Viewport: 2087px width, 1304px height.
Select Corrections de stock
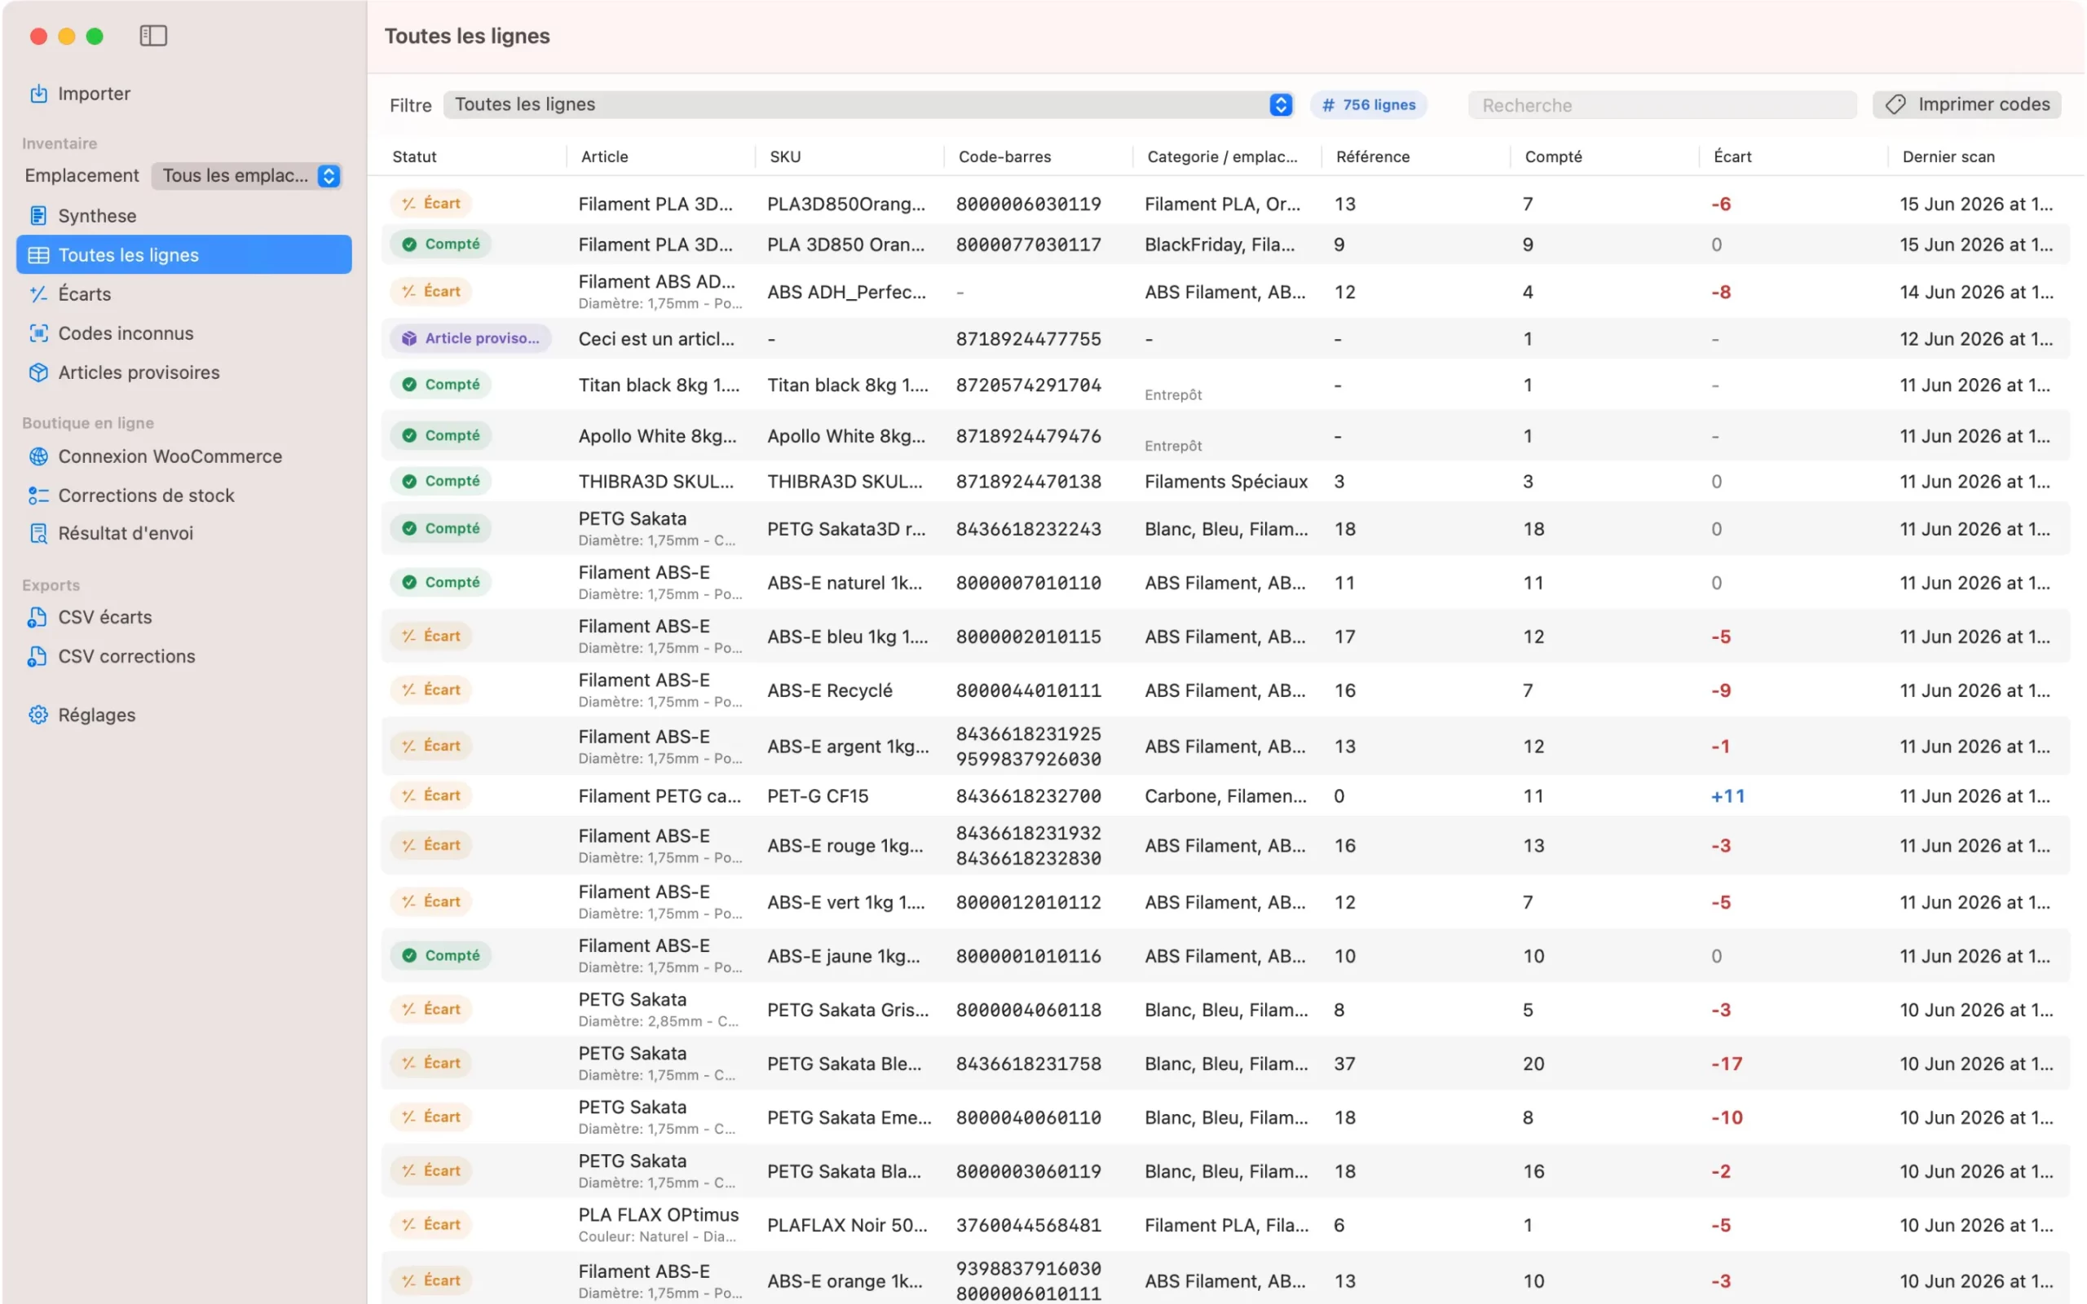(x=147, y=495)
